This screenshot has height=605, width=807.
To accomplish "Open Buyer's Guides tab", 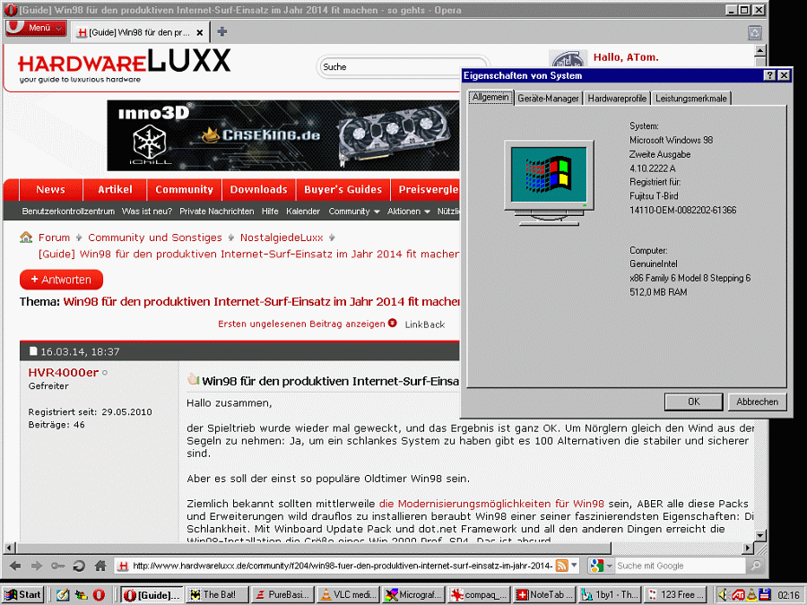I will click(343, 190).
